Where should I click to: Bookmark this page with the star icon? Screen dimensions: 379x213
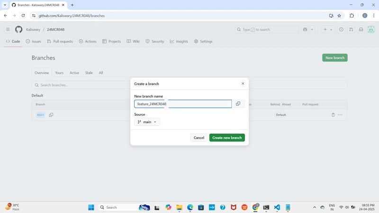(339, 16)
